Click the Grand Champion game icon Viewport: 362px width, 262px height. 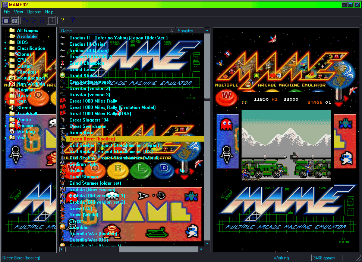[x=63, y=63]
